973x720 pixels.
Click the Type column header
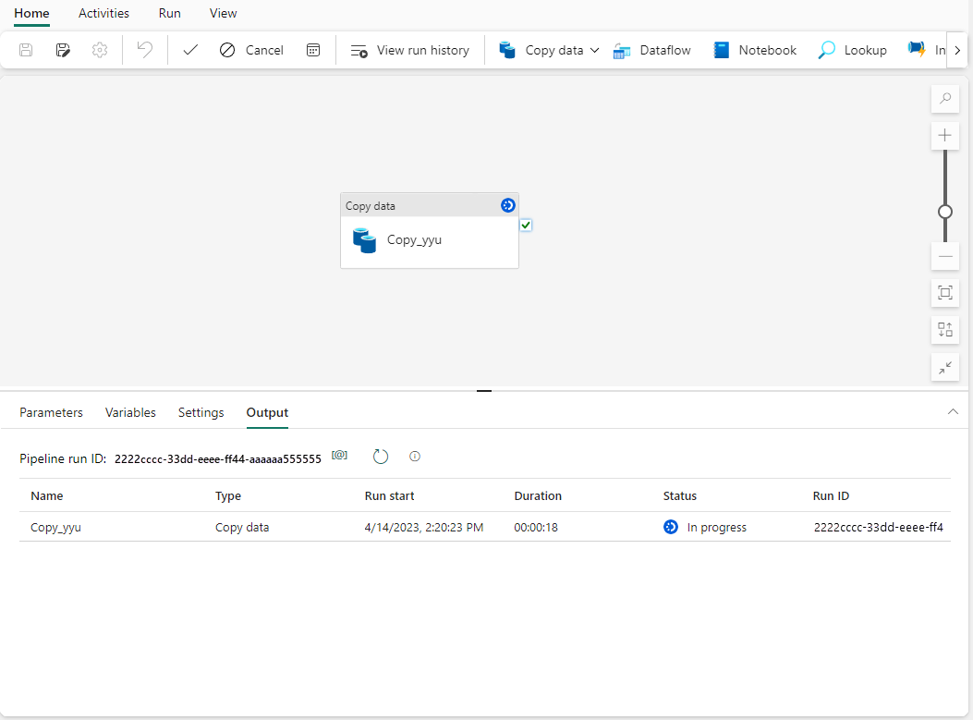click(x=228, y=496)
